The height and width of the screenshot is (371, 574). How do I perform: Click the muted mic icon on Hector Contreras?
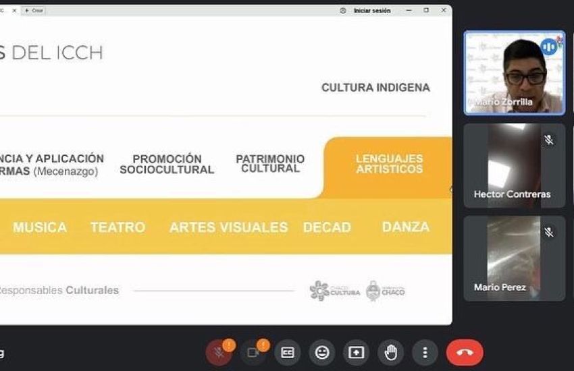tap(548, 140)
